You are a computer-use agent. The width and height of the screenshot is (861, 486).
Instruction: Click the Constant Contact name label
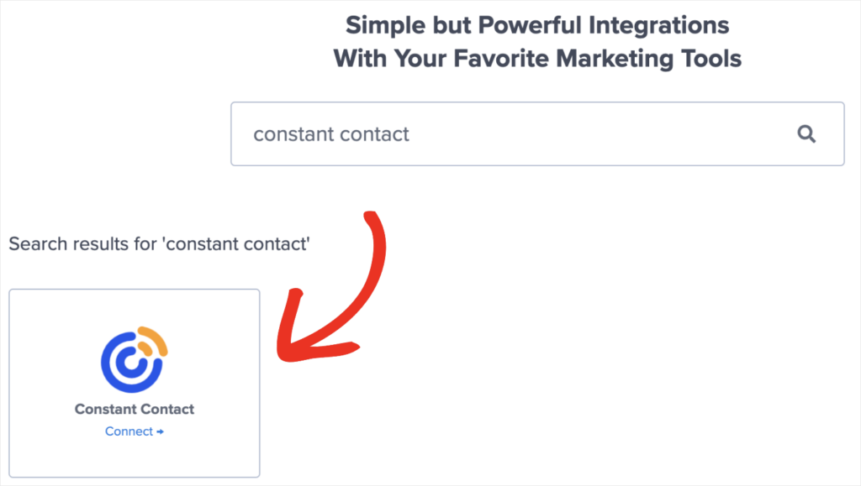click(x=134, y=409)
